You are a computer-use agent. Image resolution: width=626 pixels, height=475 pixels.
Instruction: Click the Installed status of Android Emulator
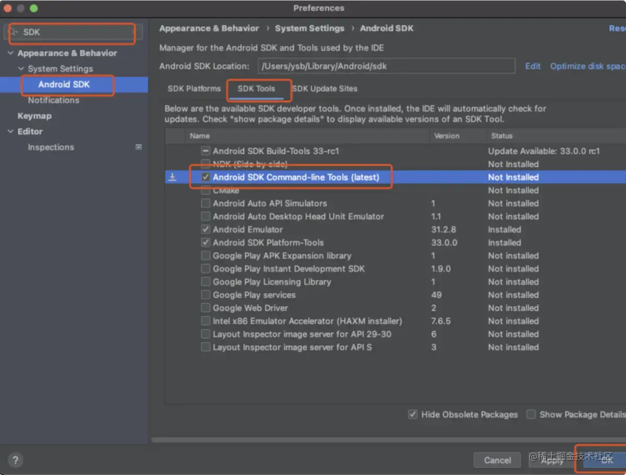point(504,229)
